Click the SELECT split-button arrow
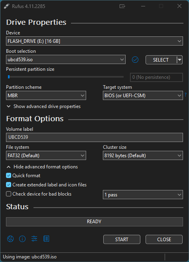The width and height of the screenshot is (189, 262). (x=179, y=60)
